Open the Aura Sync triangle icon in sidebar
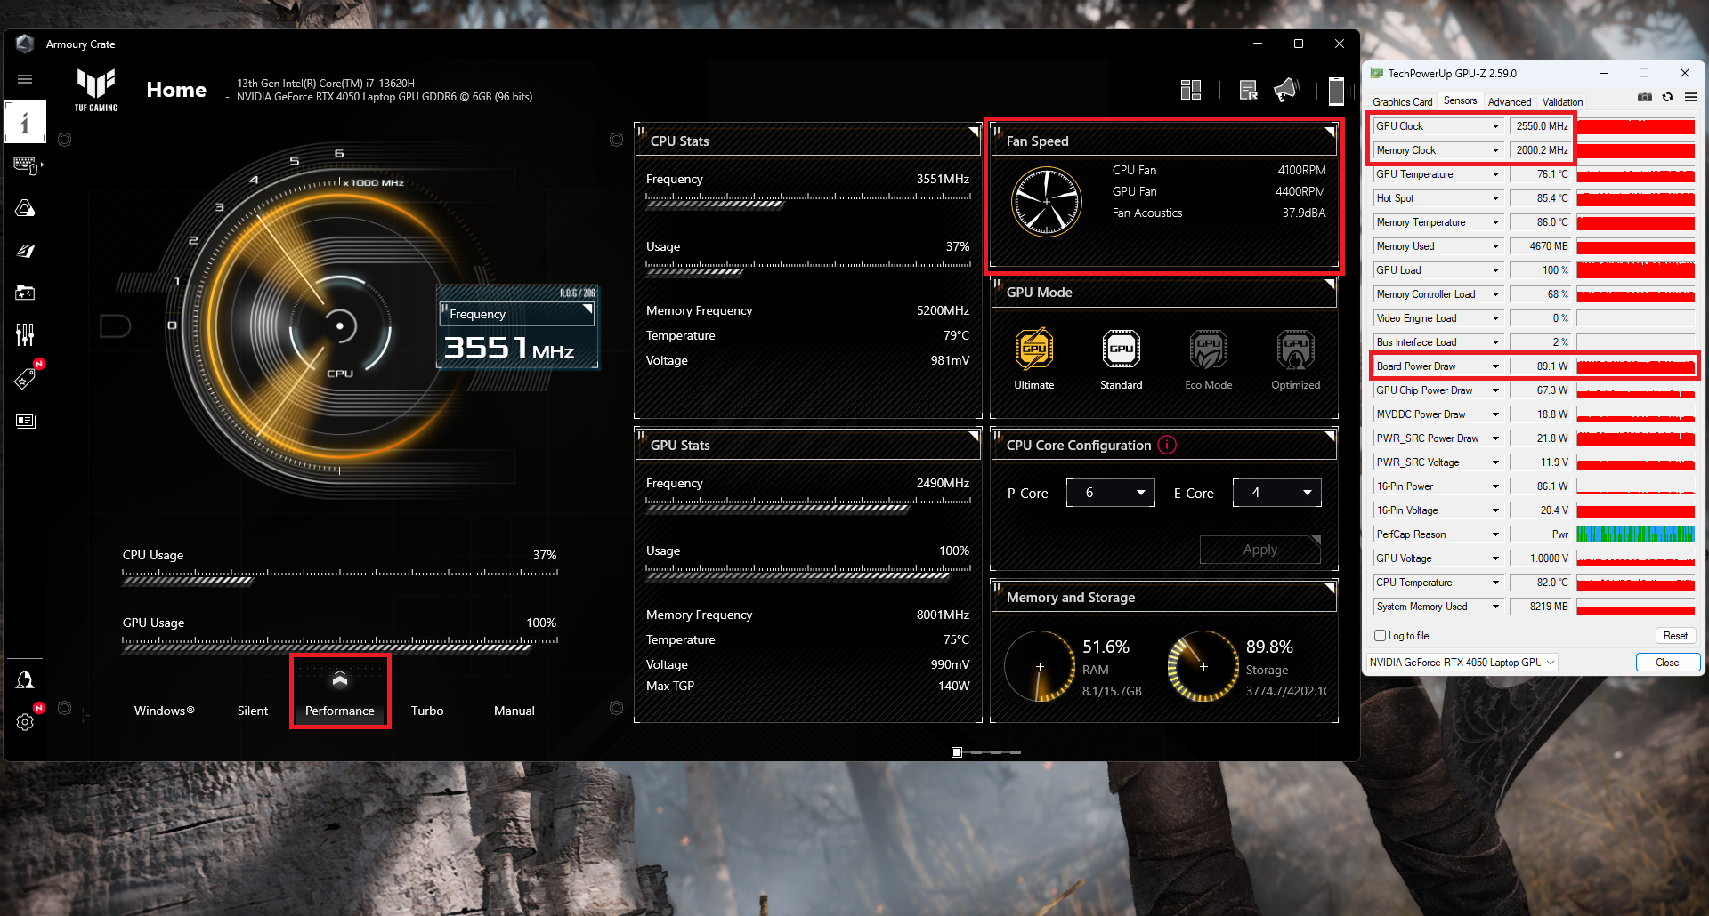The width and height of the screenshot is (1709, 916). pos(25,208)
